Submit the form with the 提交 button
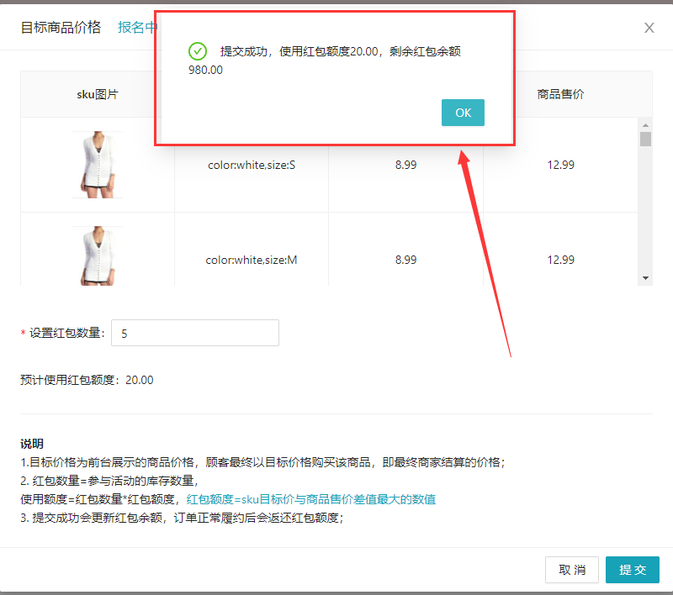The width and height of the screenshot is (673, 595). coord(632,569)
